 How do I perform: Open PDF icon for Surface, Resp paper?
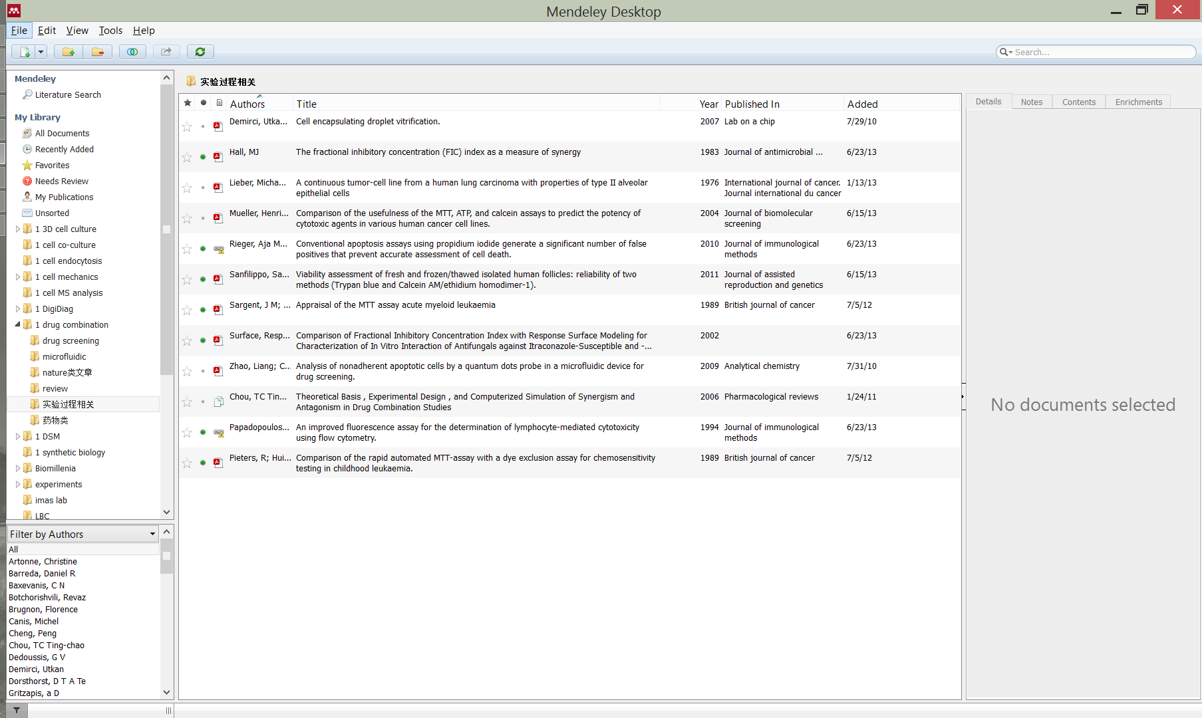click(x=218, y=340)
